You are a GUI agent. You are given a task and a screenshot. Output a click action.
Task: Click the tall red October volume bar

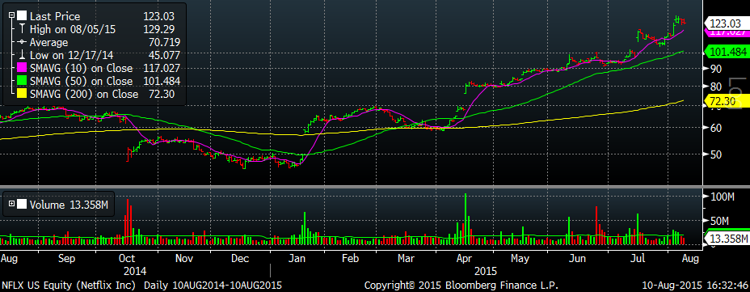[128, 222]
